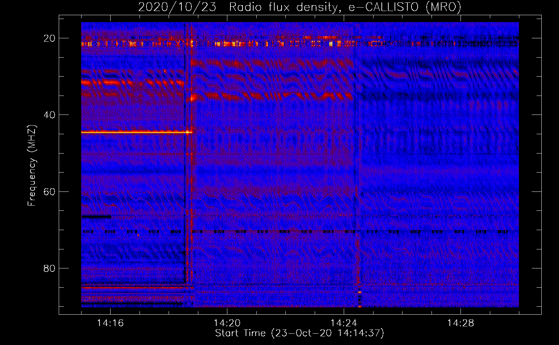Click the 20 MHz frequency tick label

[x=49, y=38]
